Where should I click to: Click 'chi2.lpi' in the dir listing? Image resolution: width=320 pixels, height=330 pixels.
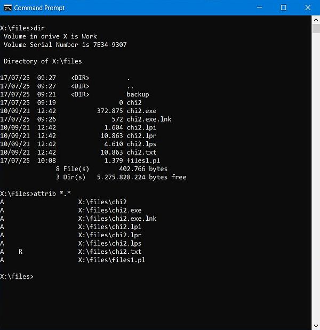[141, 127]
